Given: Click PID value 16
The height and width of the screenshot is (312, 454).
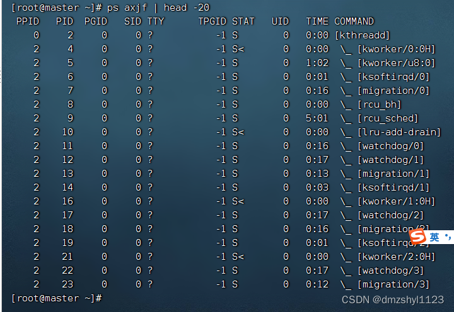Looking at the screenshot, I should tap(67, 201).
